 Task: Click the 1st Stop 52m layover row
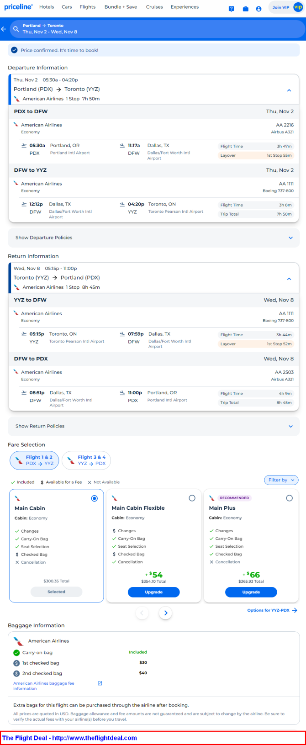[256, 344]
